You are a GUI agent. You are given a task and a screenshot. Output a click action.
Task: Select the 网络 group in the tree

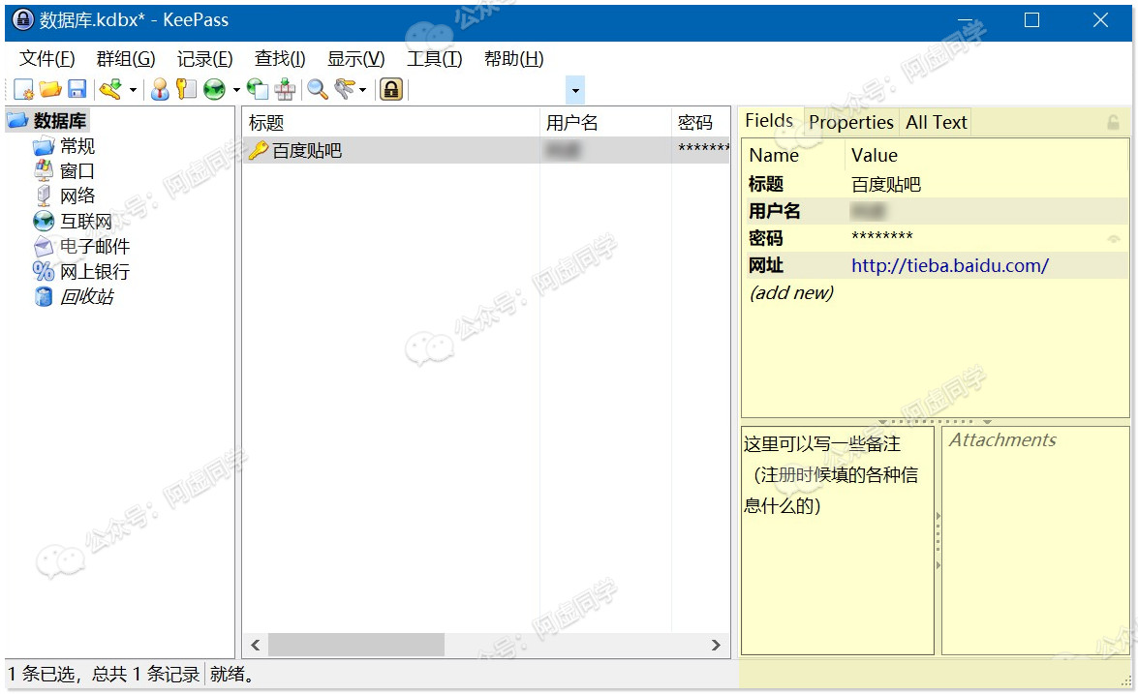[x=77, y=196]
